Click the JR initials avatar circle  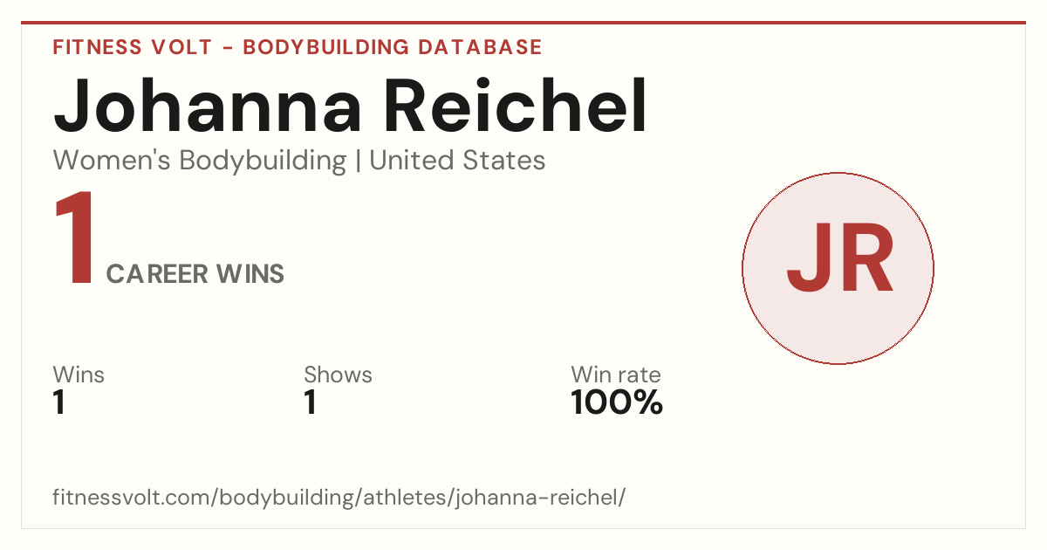tap(838, 268)
